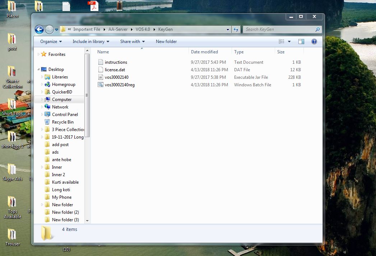The height and width of the screenshot is (256, 376).
Task: Open the view options dropdown arrow
Action: (x=289, y=42)
